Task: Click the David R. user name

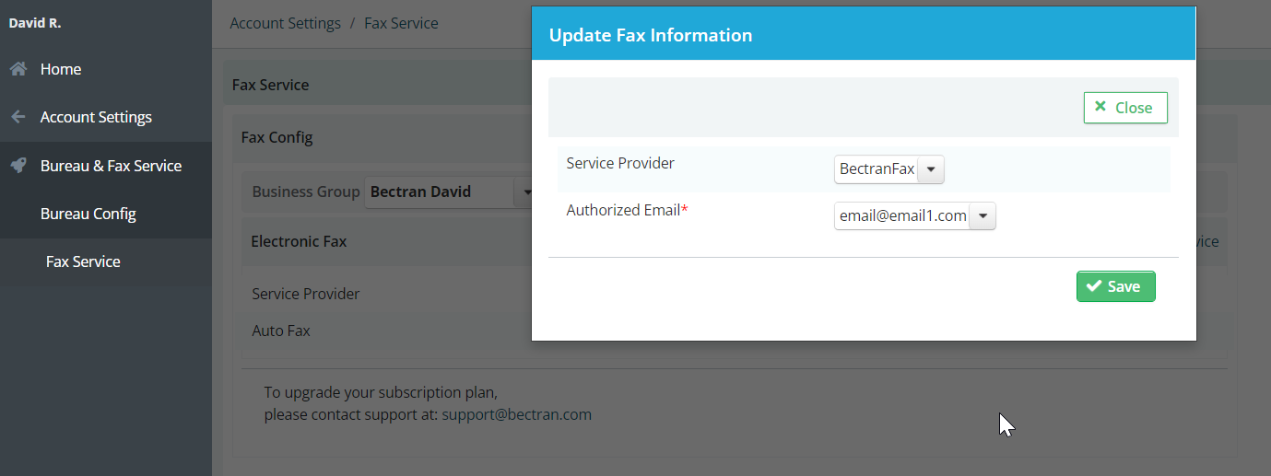Action: (35, 22)
